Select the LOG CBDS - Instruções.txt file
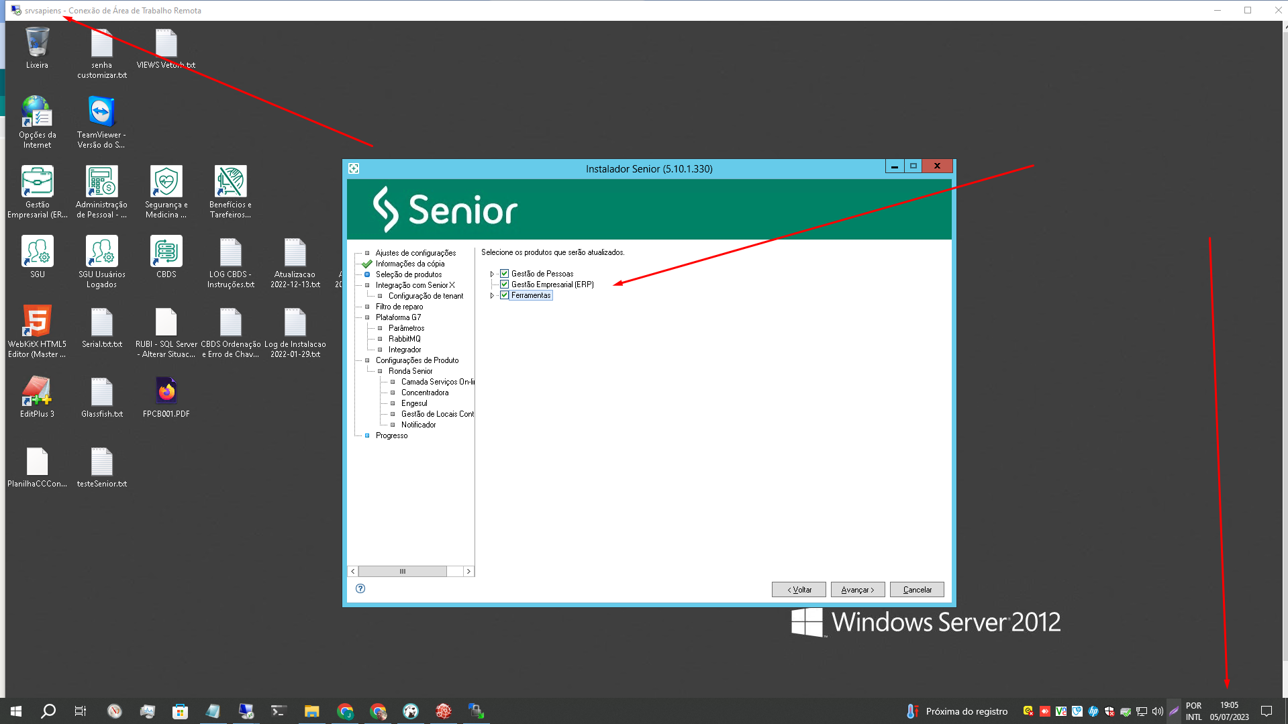This screenshot has height=724, width=1288. click(231, 262)
